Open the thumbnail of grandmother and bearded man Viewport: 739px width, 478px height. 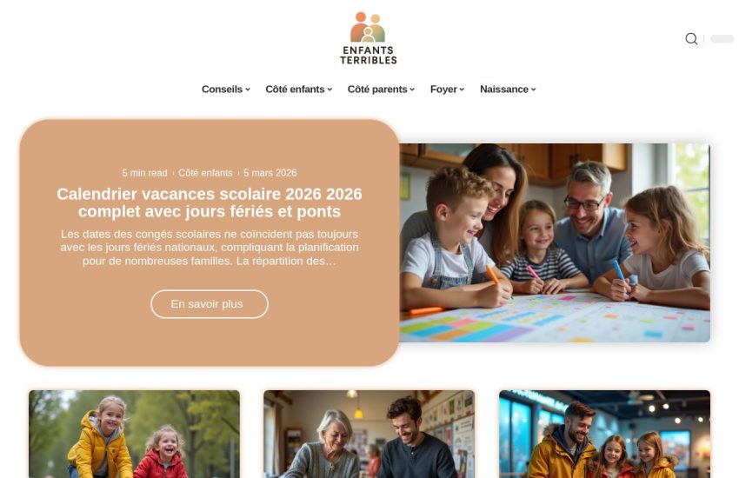tap(369, 434)
